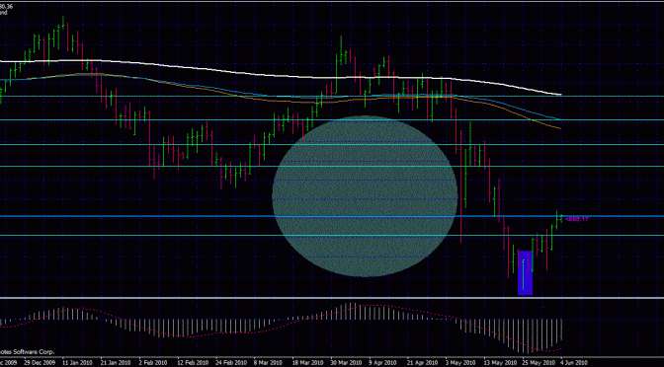This screenshot has width=664, height=367.
Task: Select the 24 Feb 2010 date label
Action: (x=231, y=363)
